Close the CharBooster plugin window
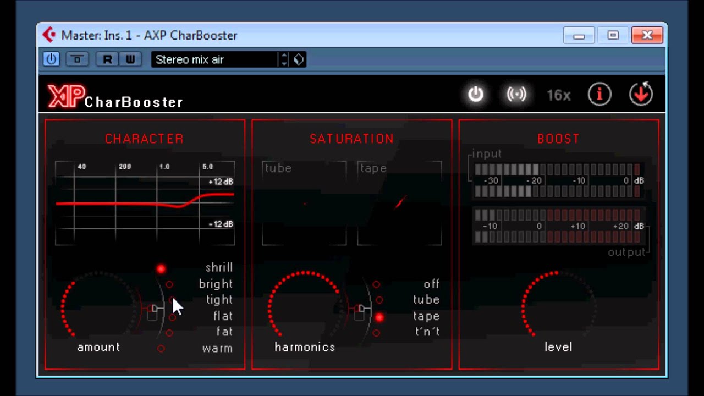 [647, 36]
